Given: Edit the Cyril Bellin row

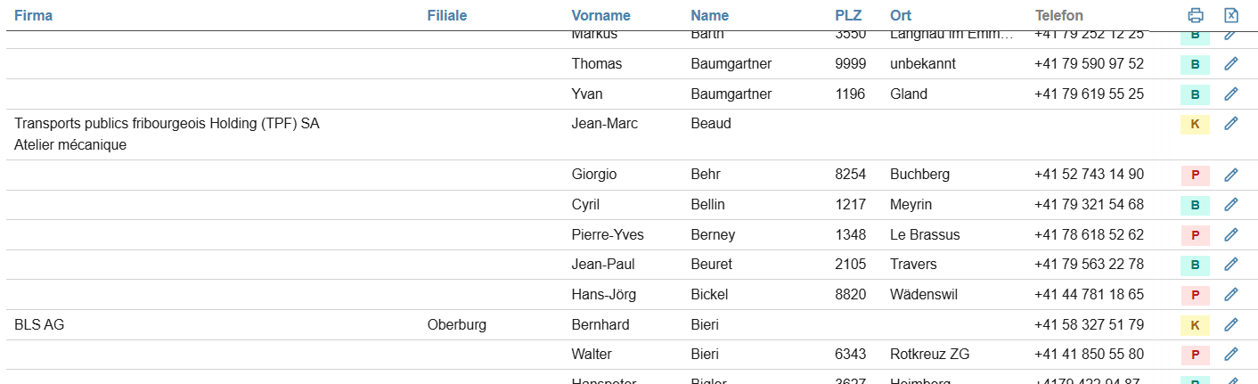Looking at the screenshot, I should tap(1231, 205).
